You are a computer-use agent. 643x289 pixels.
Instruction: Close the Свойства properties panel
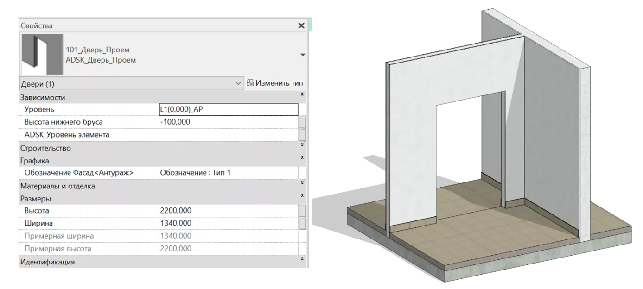[301, 25]
